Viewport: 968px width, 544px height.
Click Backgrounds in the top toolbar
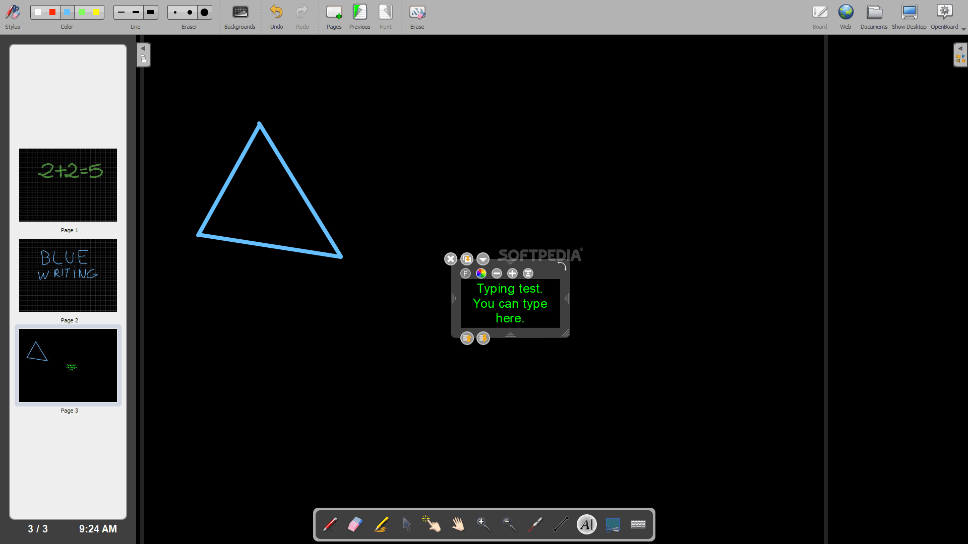click(x=239, y=16)
